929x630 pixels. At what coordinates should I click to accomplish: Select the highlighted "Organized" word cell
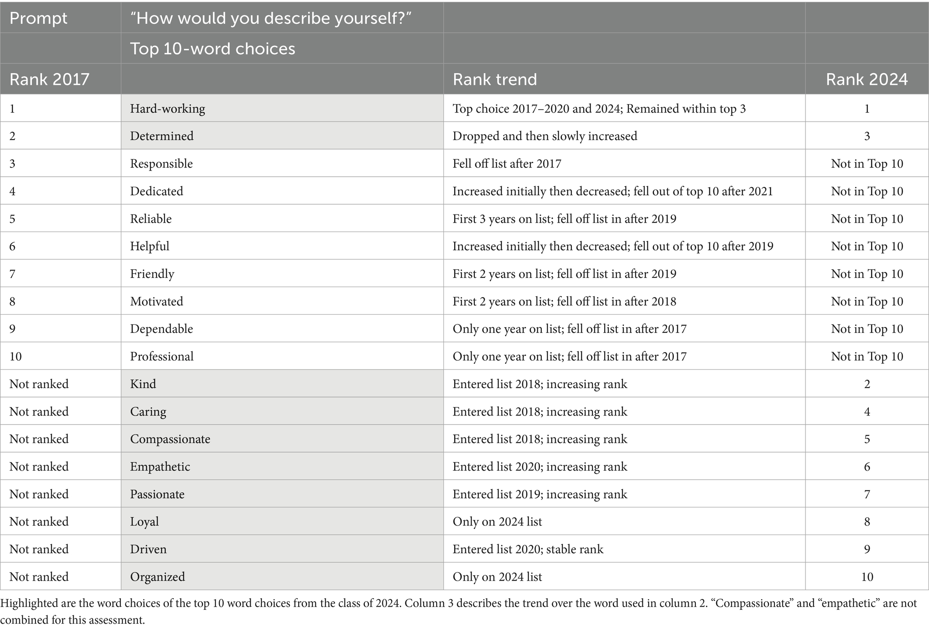click(158, 577)
